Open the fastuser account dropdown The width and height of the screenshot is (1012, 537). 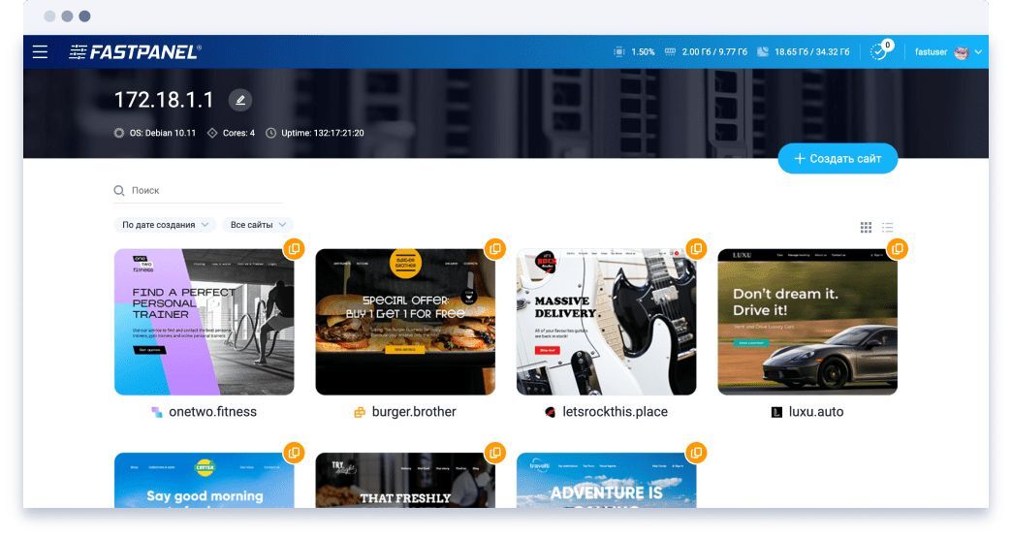(948, 51)
